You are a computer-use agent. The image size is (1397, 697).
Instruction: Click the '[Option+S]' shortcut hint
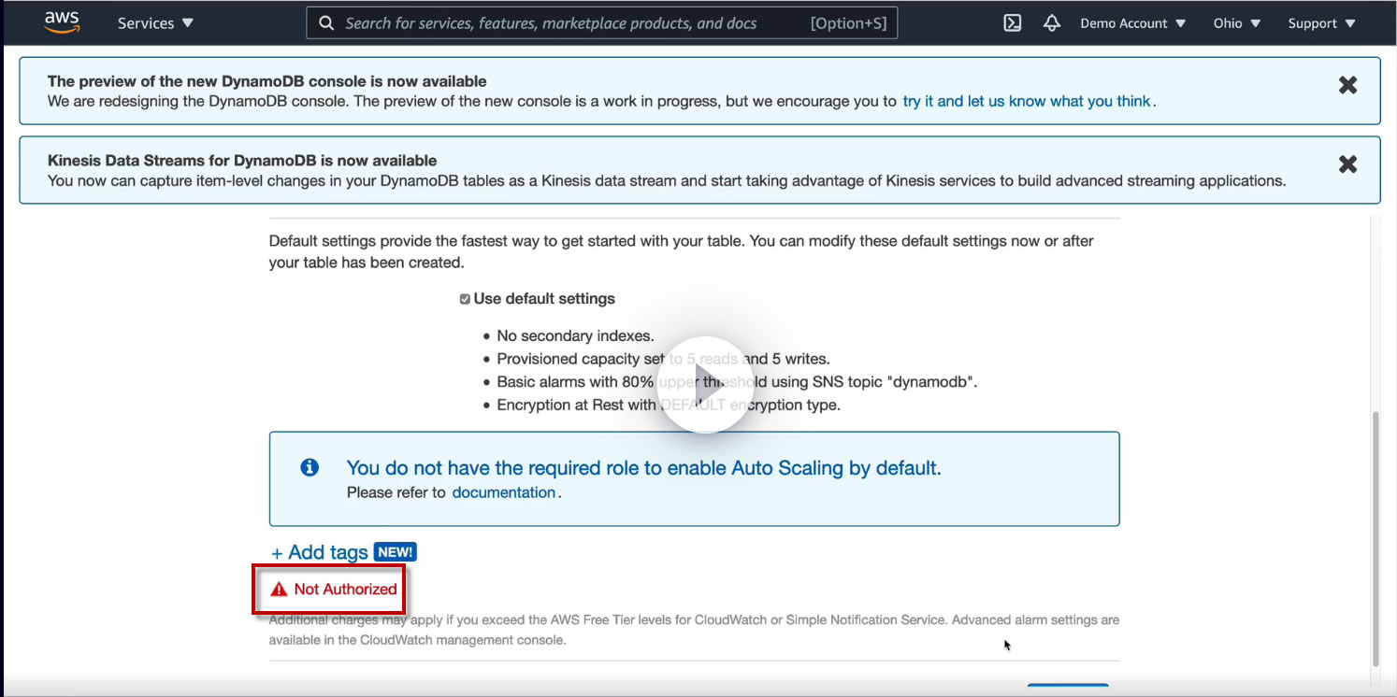pyautogui.click(x=848, y=23)
